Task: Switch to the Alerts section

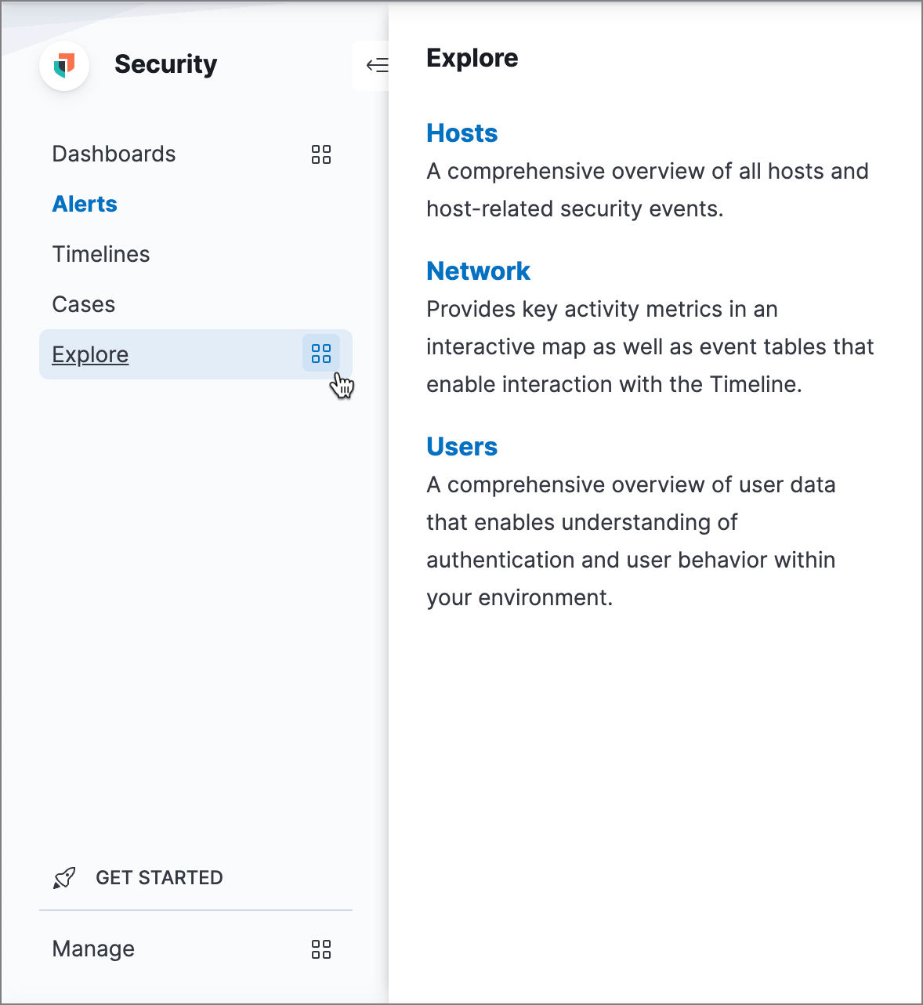Action: pos(85,204)
